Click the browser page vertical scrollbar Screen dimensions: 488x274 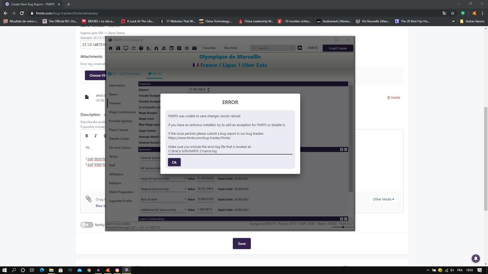(x=486, y=159)
